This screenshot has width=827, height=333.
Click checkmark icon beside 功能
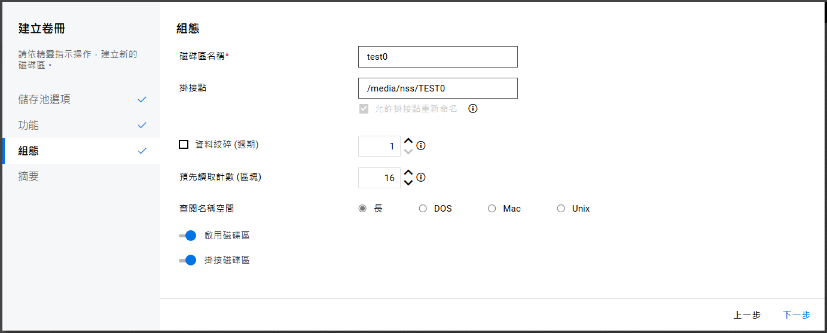(142, 126)
